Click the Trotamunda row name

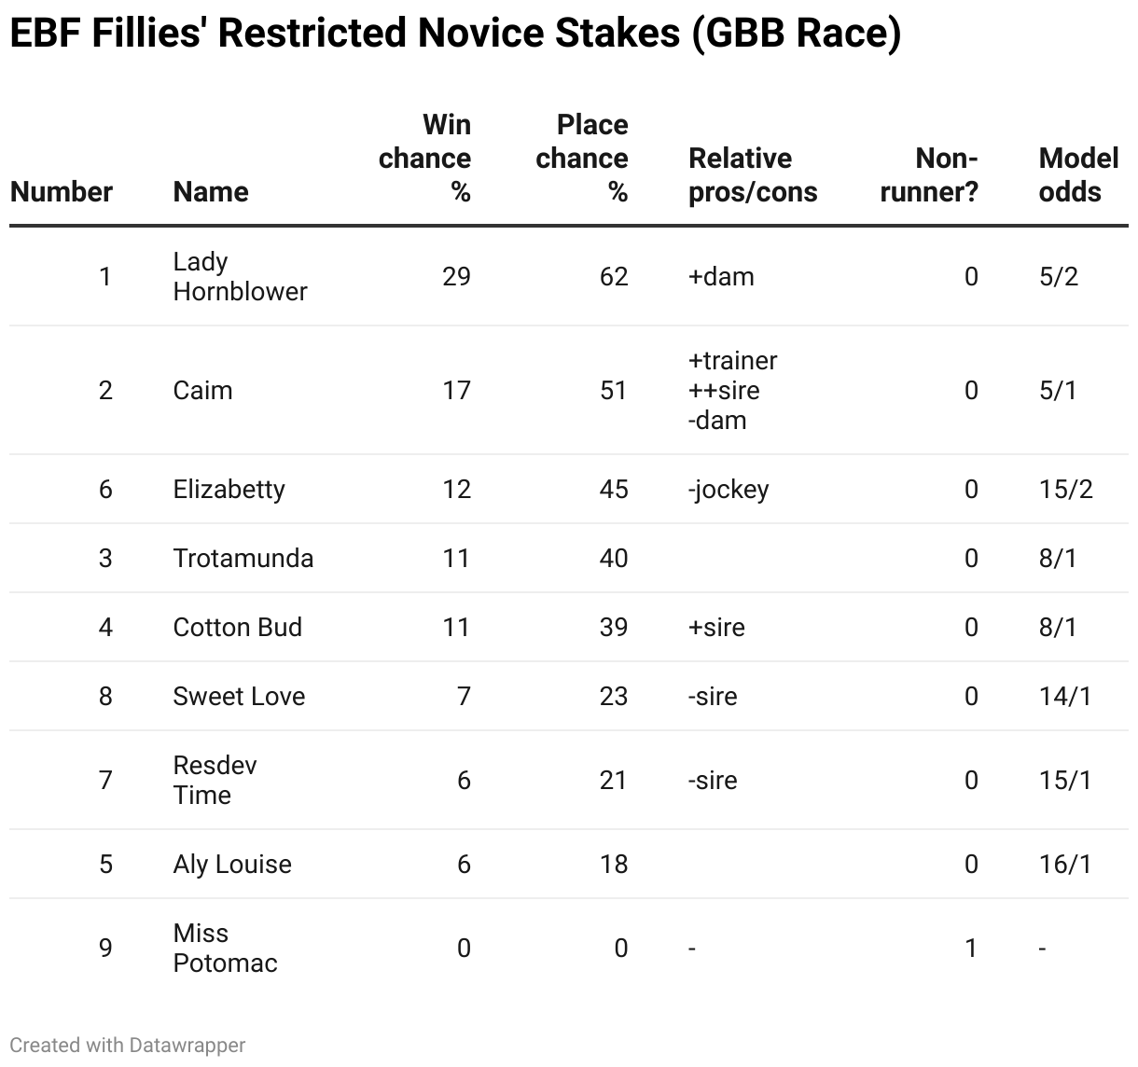point(243,559)
